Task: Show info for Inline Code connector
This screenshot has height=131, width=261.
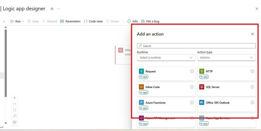Action: (192, 87)
